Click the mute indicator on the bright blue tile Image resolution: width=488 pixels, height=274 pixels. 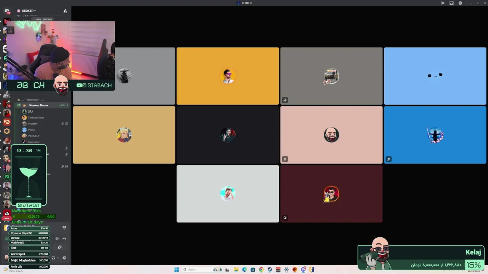pos(388,159)
